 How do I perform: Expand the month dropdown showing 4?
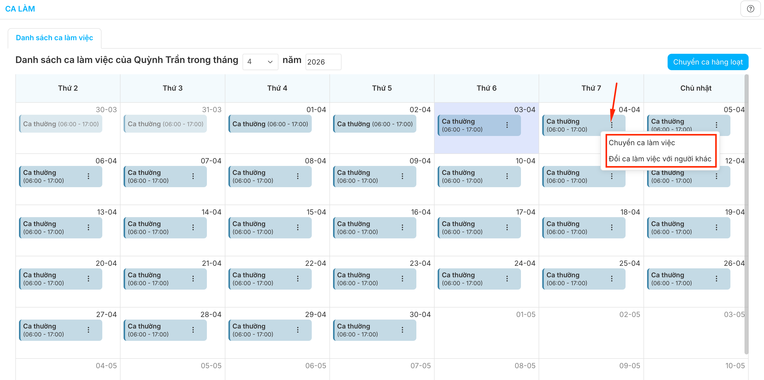coord(260,62)
